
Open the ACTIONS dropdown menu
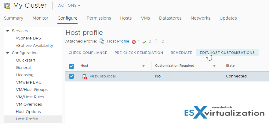coord(69,6)
